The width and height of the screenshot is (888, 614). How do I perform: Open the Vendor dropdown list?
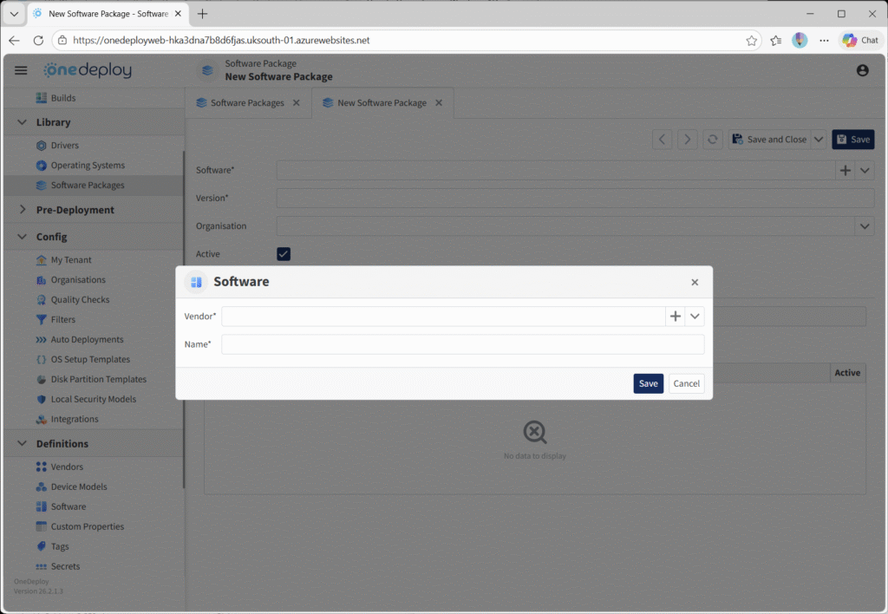695,317
